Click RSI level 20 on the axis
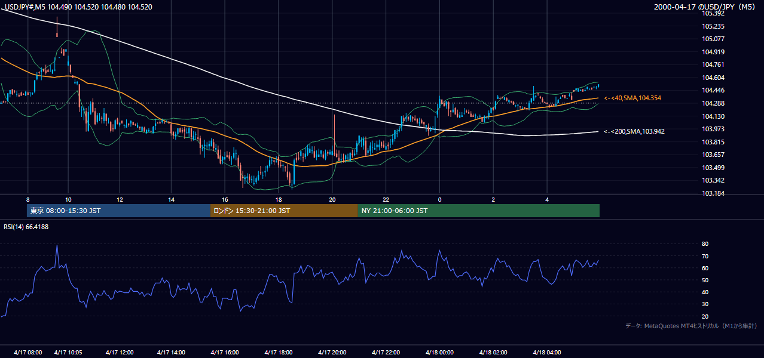Image resolution: width=764 pixels, height=358 pixels. (x=705, y=316)
